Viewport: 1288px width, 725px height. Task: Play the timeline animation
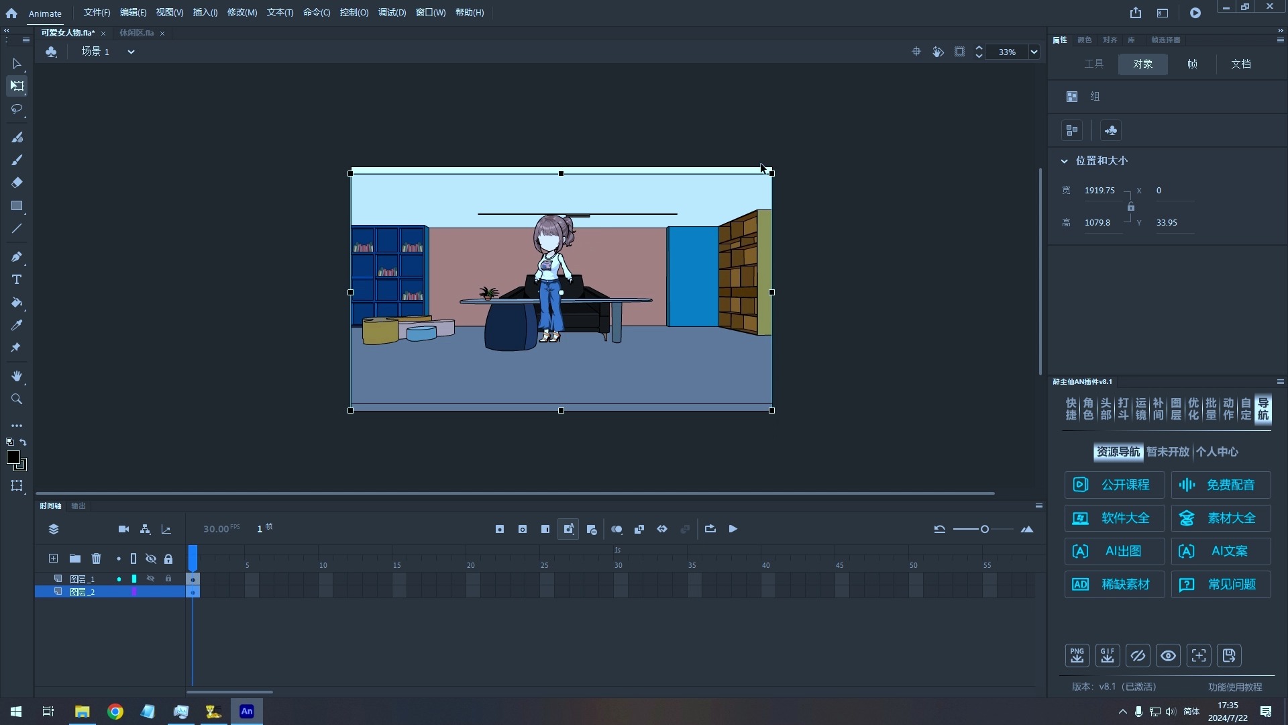point(733,529)
